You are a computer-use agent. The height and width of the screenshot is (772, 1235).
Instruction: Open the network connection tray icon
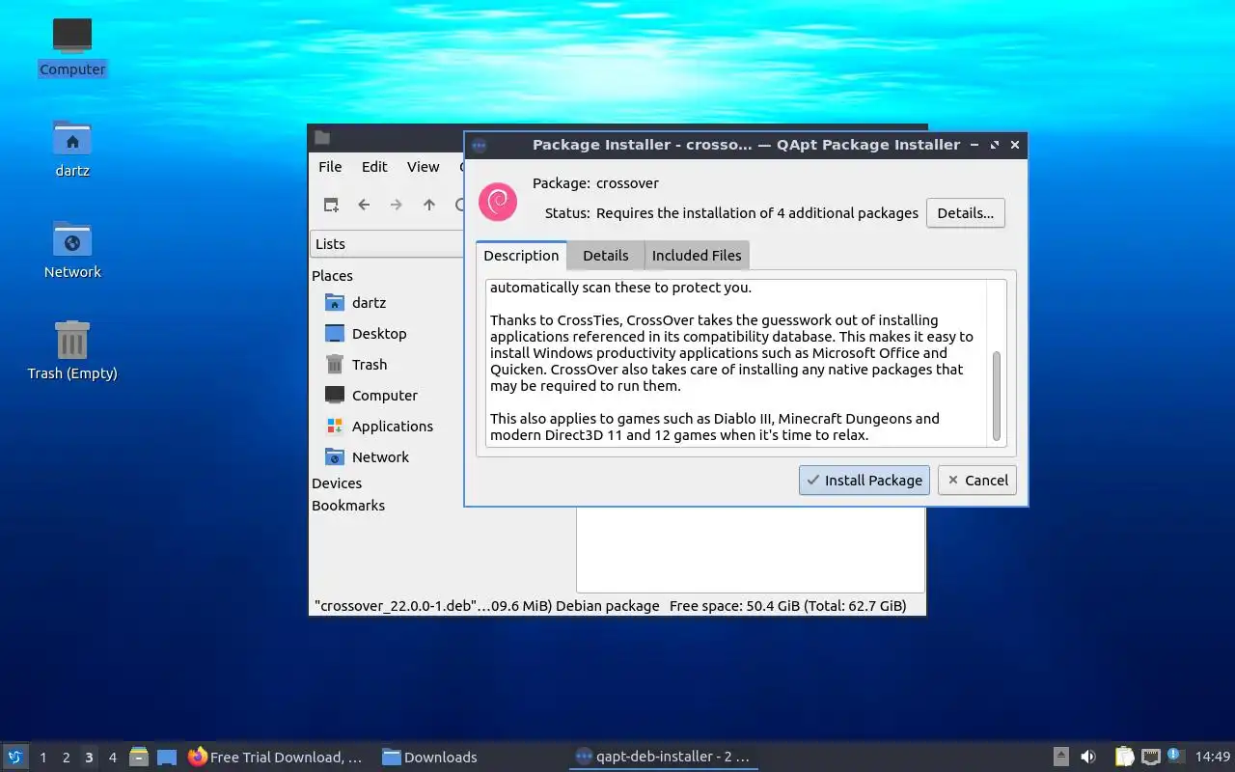pyautogui.click(x=1151, y=757)
